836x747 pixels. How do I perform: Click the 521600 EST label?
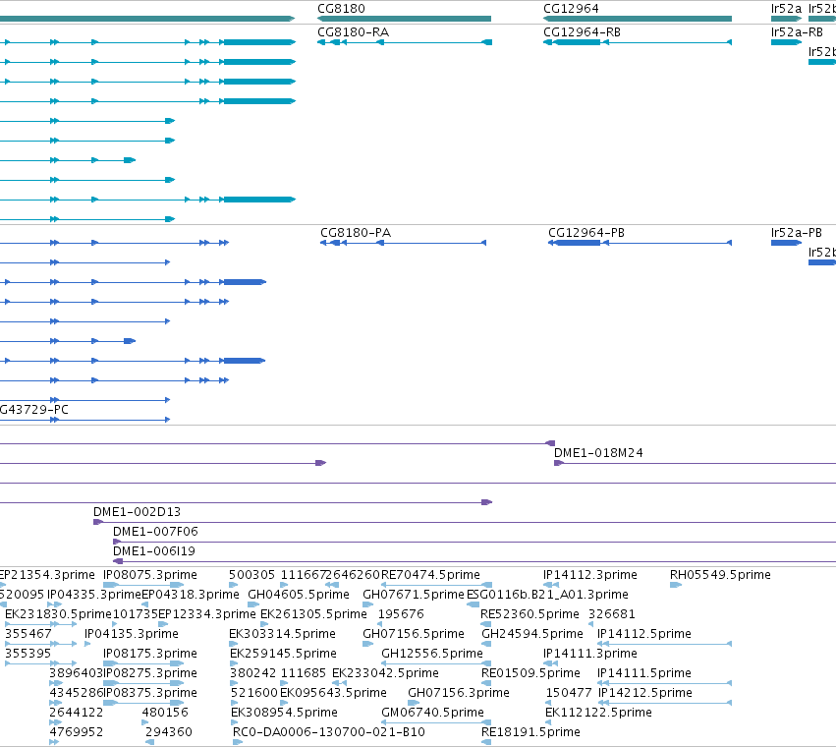[x=254, y=693]
